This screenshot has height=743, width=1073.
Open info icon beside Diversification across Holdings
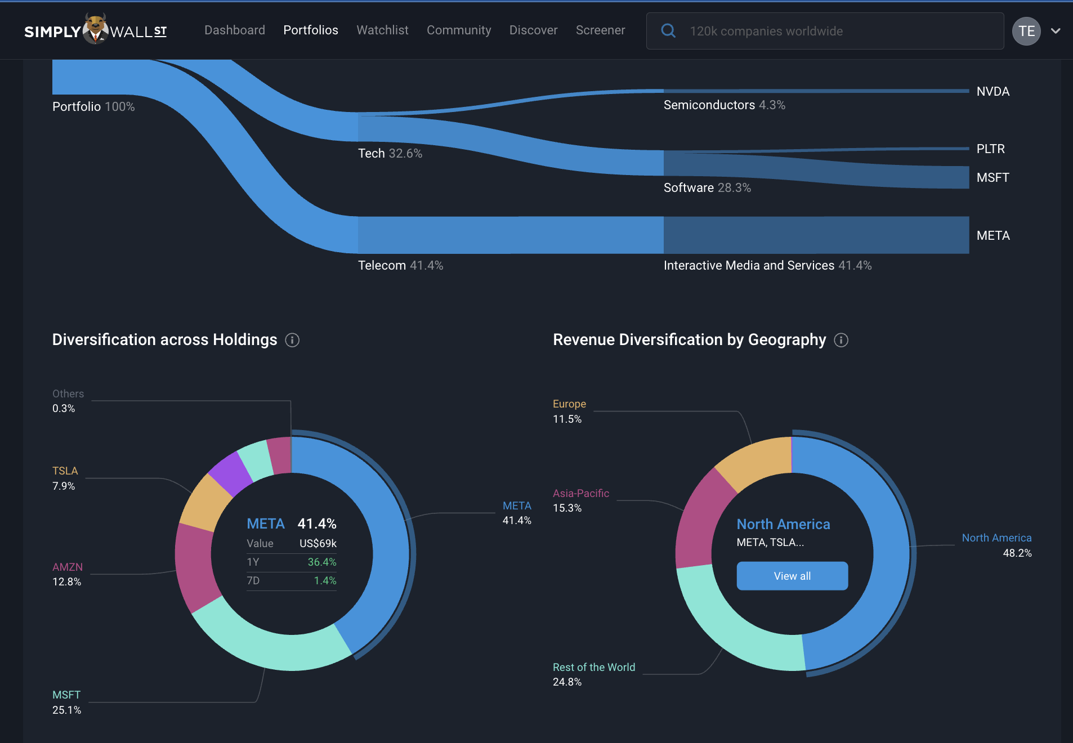coord(292,340)
